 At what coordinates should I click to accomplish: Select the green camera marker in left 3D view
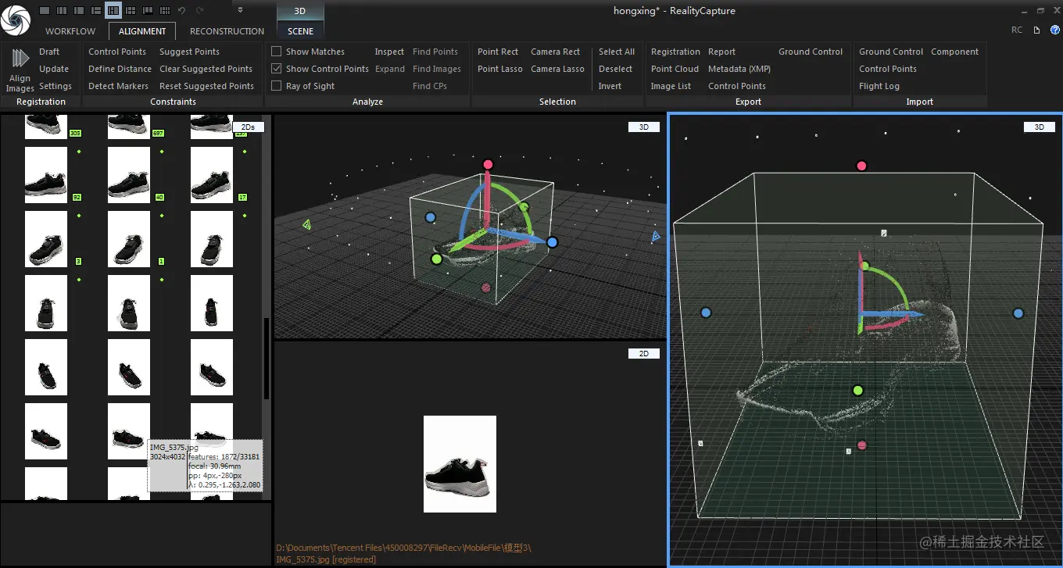pyautogui.click(x=307, y=225)
